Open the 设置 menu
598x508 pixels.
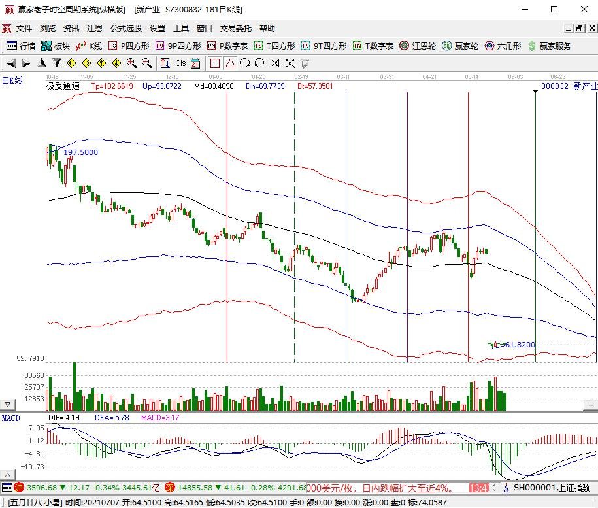158,29
